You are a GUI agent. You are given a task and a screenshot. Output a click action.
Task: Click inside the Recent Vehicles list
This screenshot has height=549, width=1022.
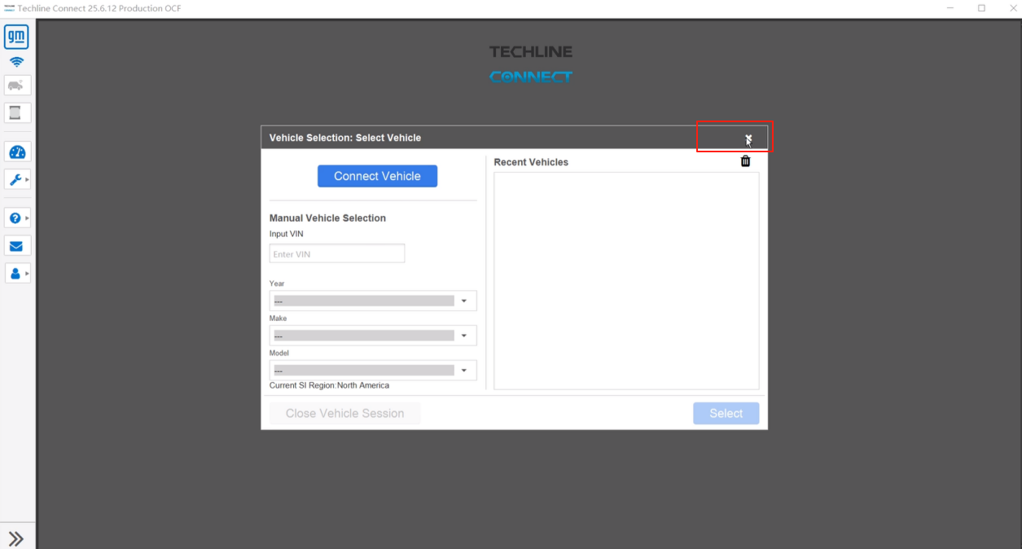point(625,280)
